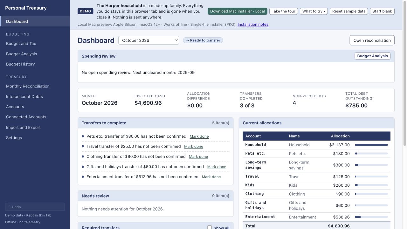Open the Dashboard sidebar item
The width and height of the screenshot is (407, 229).
[x=35, y=21]
